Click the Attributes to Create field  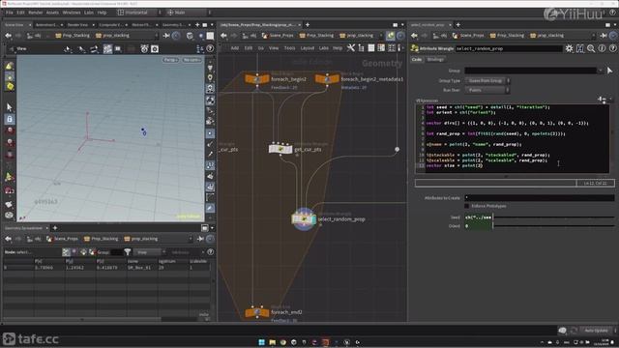click(x=540, y=197)
